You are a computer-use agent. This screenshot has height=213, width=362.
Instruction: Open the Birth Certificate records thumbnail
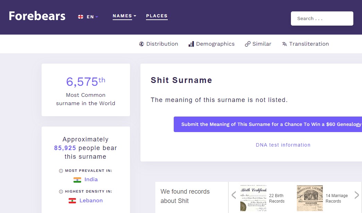tap(253, 198)
